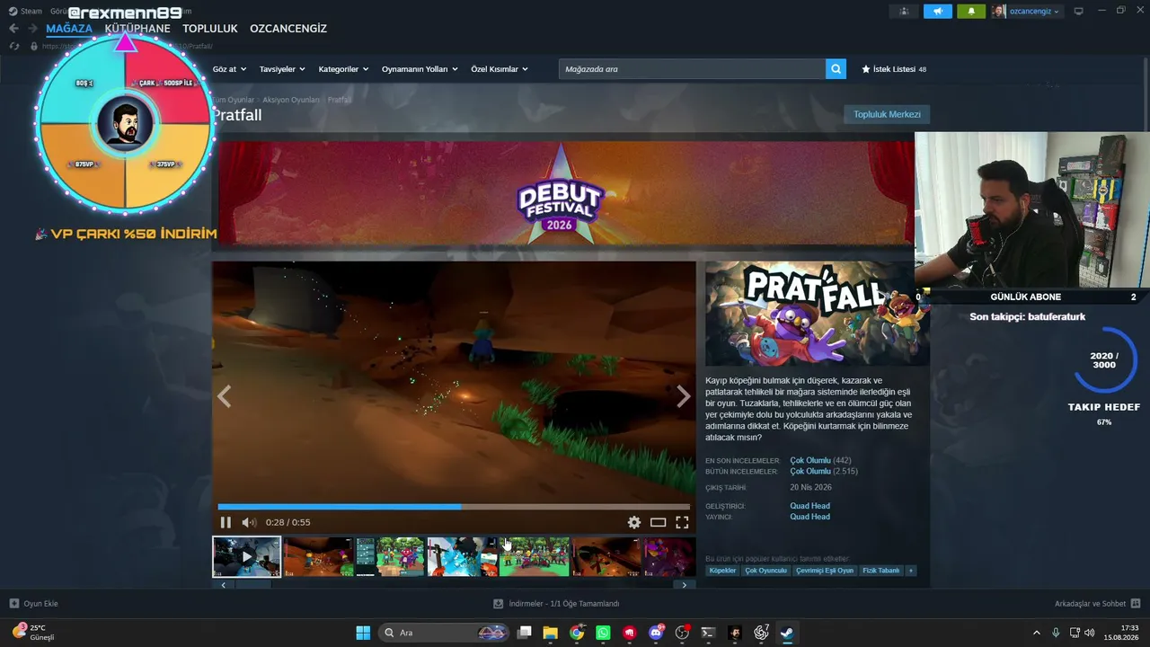
Task: Expand more tags with plus button
Action: 910,571
